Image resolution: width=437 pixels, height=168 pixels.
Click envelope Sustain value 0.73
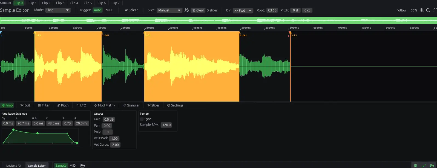click(68, 123)
